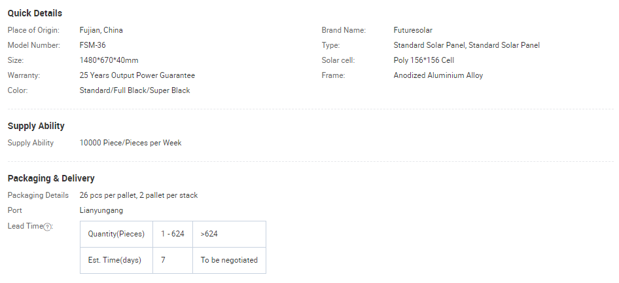Click the 1 - 624 quantity table cell
The height and width of the screenshot is (283, 619).
coord(173,234)
